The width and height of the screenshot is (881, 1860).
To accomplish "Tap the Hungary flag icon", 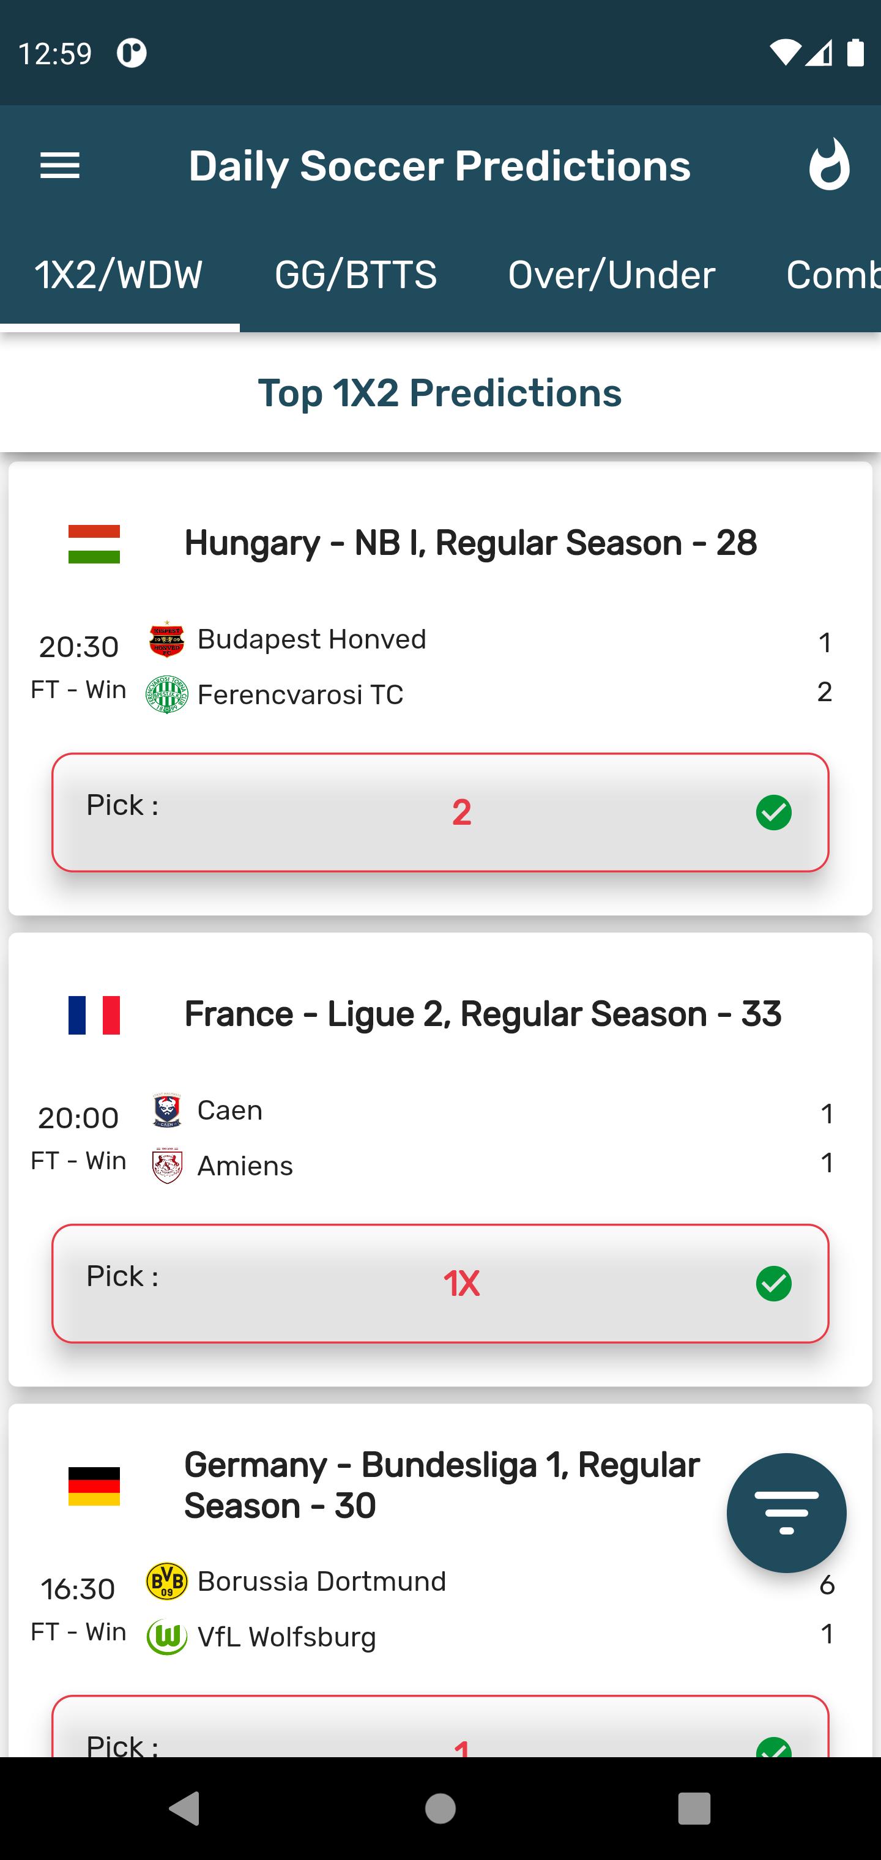I will (x=94, y=544).
